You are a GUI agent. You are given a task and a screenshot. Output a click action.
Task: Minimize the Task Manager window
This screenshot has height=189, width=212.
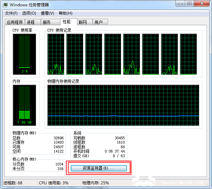coord(180,4)
